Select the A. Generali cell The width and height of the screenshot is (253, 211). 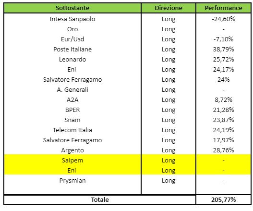tap(72, 90)
